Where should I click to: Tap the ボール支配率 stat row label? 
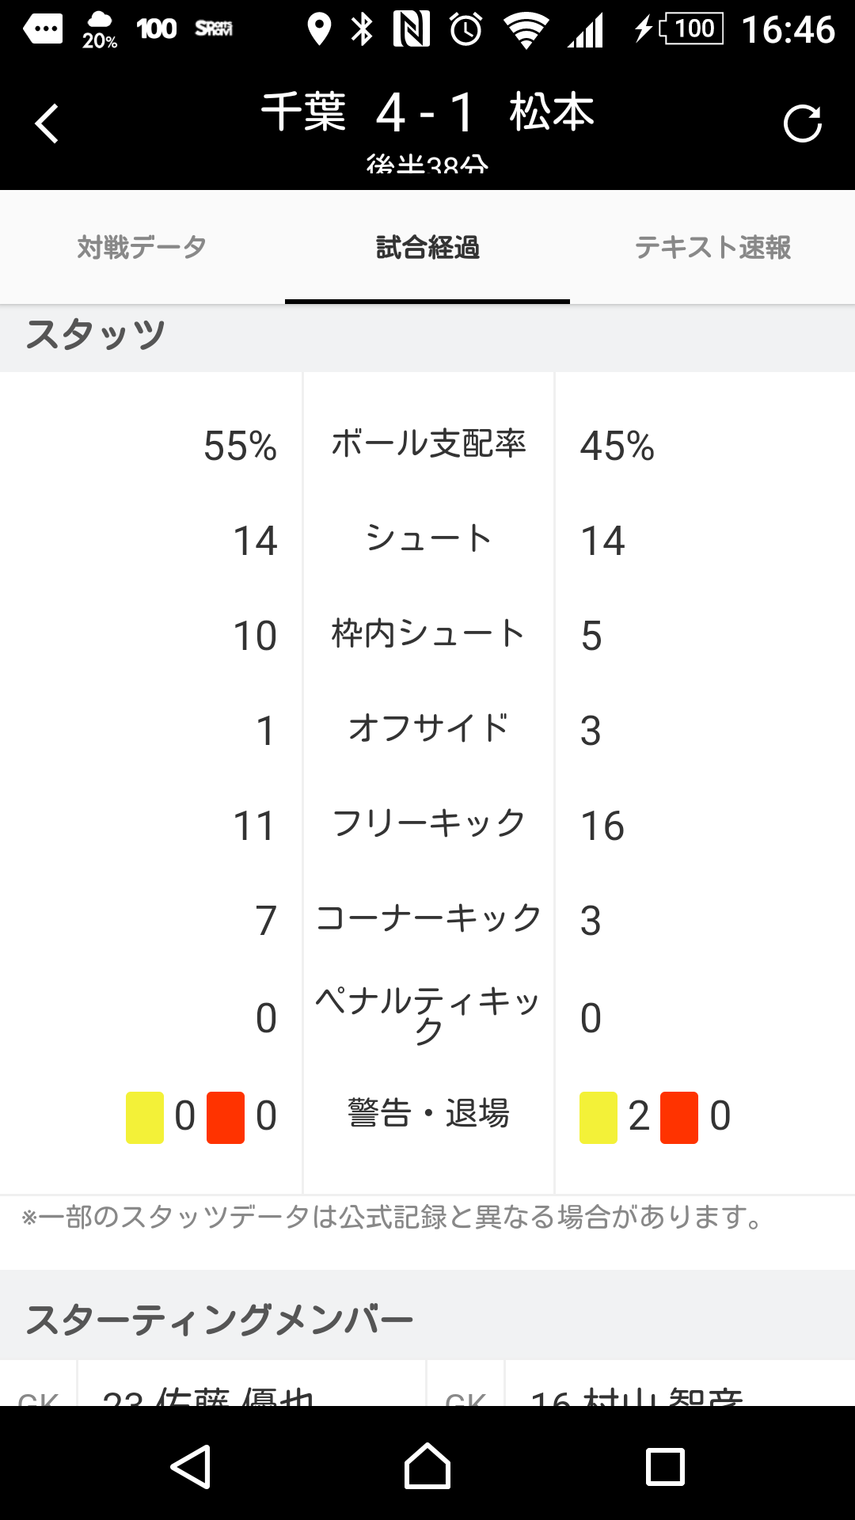(x=428, y=443)
